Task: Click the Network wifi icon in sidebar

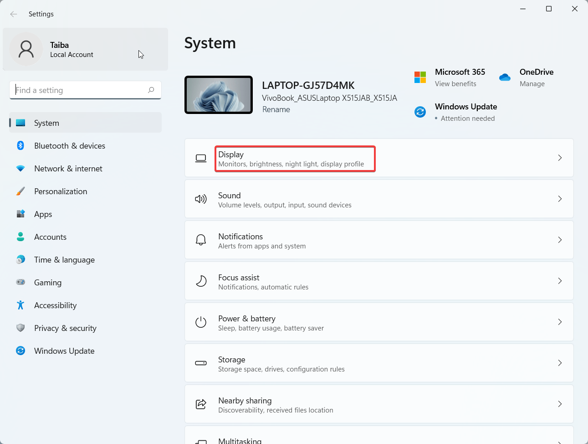Action: (x=20, y=168)
